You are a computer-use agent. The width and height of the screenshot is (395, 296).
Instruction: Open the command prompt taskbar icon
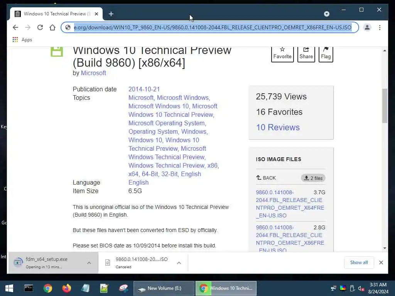coord(29,288)
